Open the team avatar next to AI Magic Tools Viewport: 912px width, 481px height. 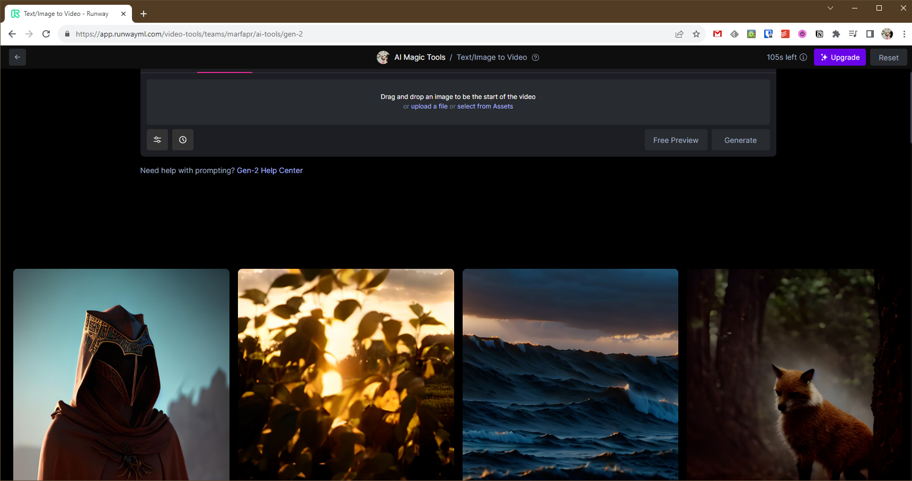point(383,57)
